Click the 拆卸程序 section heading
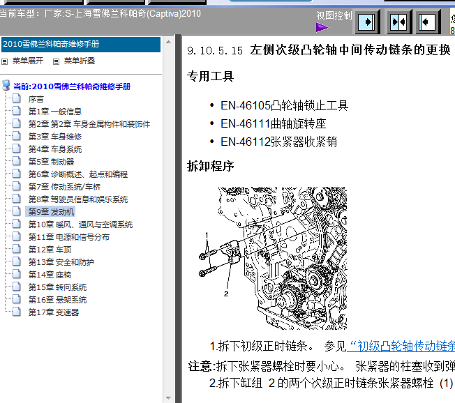Viewport: 455px width, 403px height. [210, 166]
